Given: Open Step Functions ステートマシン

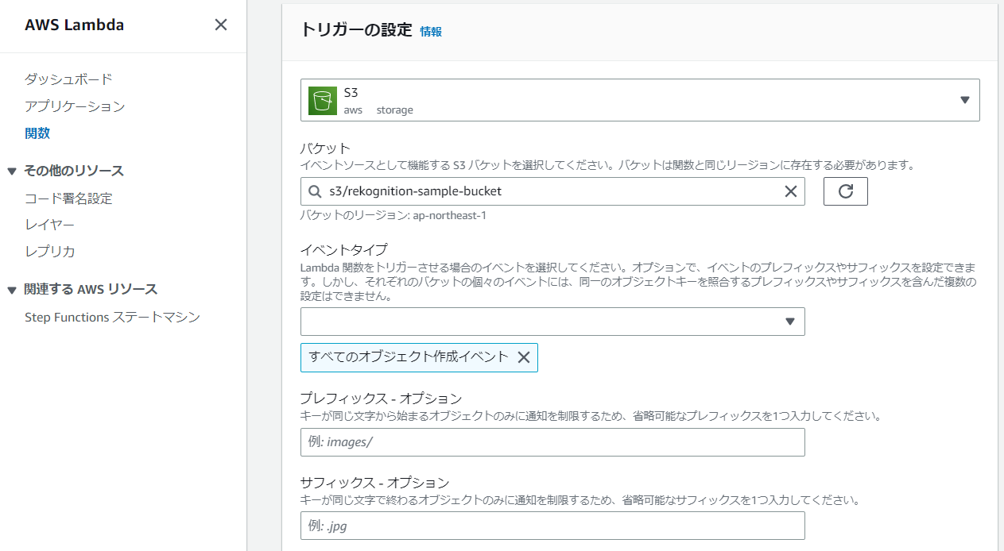Looking at the screenshot, I should (x=112, y=318).
